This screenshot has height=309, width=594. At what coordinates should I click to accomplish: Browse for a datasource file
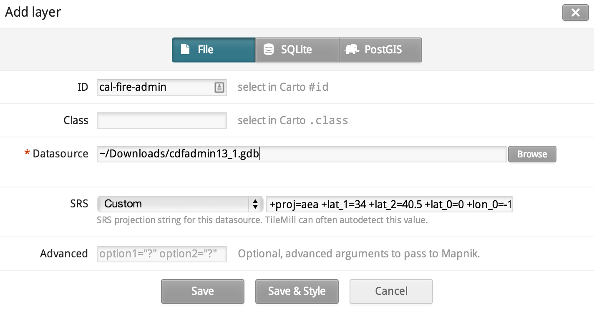[x=532, y=154]
